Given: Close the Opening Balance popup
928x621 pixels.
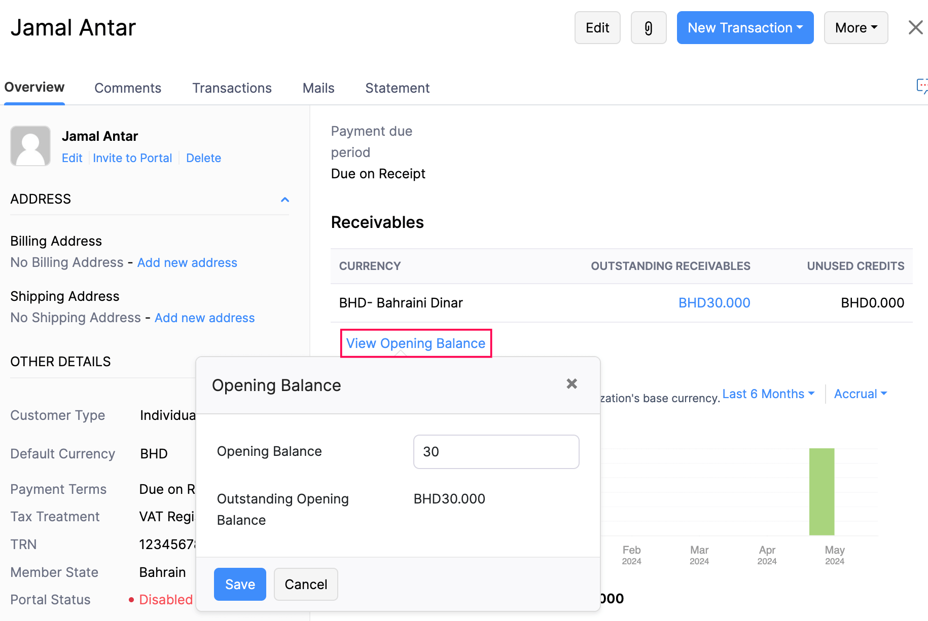Looking at the screenshot, I should [x=572, y=384].
